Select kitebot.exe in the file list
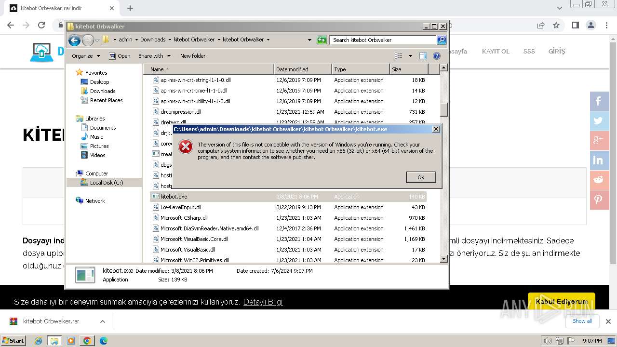Image resolution: width=617 pixels, height=347 pixels. pos(288,197)
